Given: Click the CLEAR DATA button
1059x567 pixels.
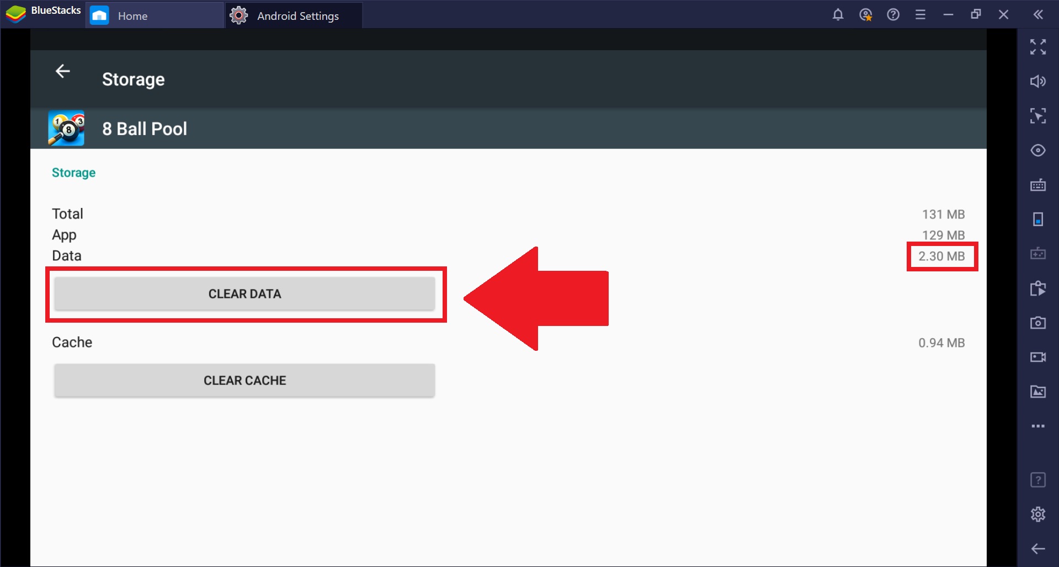Looking at the screenshot, I should [244, 294].
